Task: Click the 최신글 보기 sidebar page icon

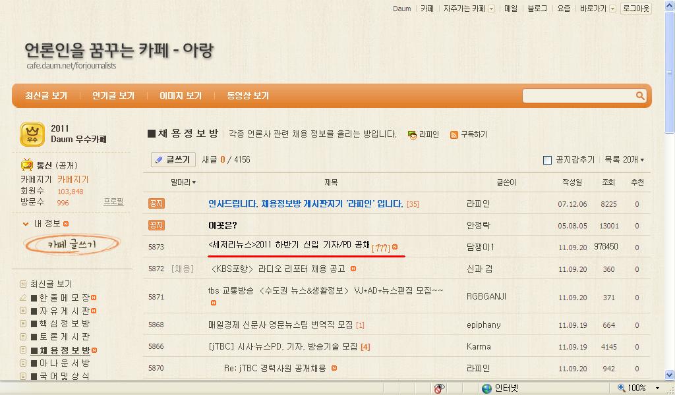Action: click(23, 284)
